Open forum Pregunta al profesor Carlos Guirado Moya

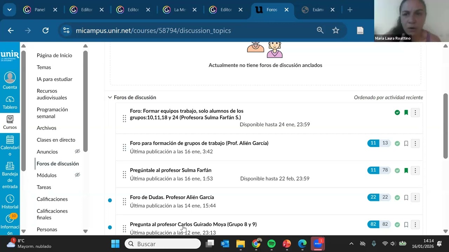[193, 224]
